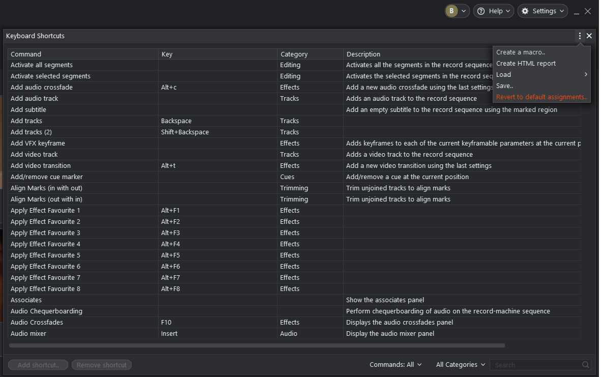The height and width of the screenshot is (377, 601).
Task: Click the Insert key cell
Action: [x=217, y=333]
